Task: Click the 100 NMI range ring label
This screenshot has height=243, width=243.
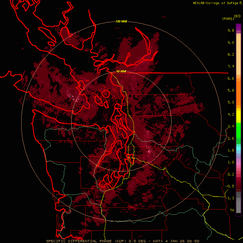Action: pyautogui.click(x=121, y=21)
